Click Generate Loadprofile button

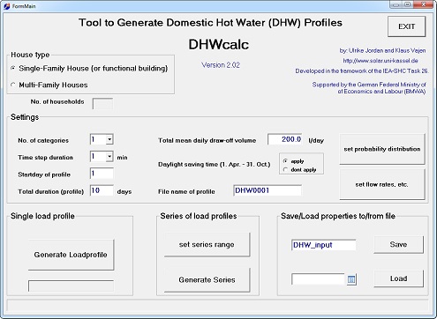click(71, 255)
